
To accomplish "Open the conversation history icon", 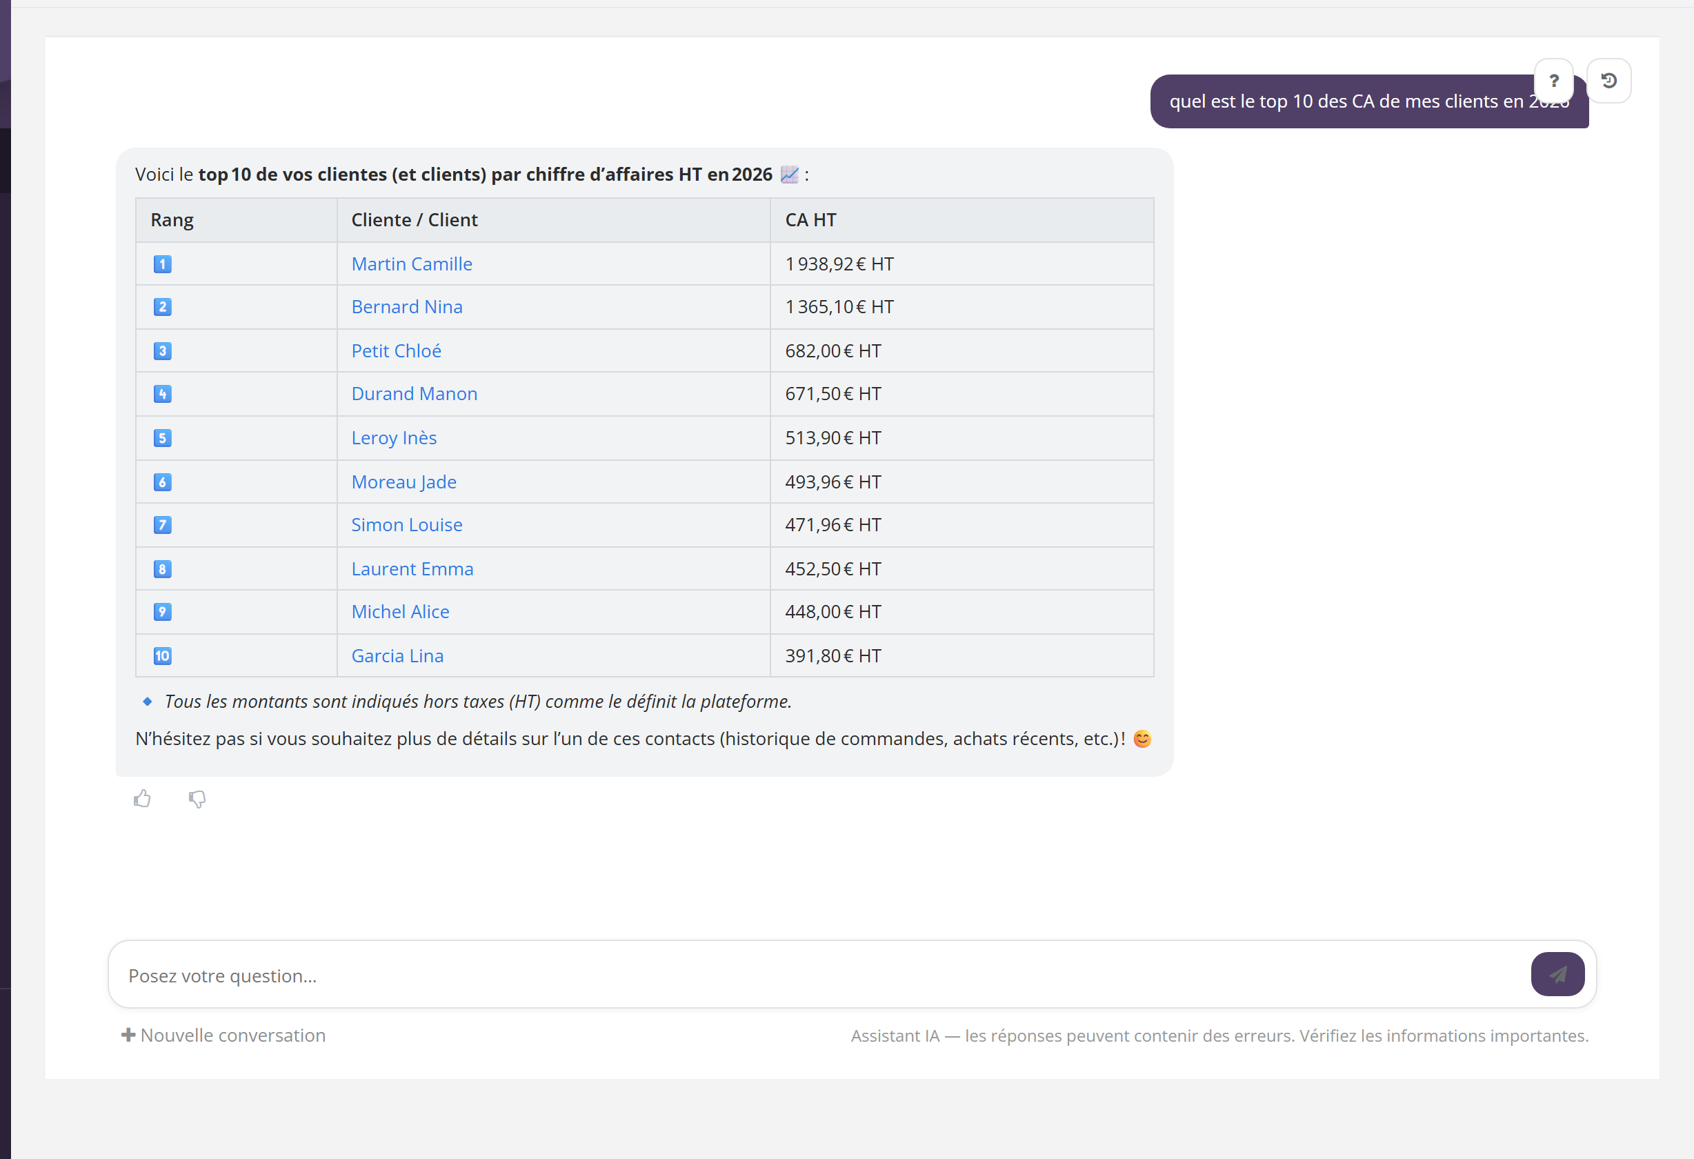I will 1608,81.
